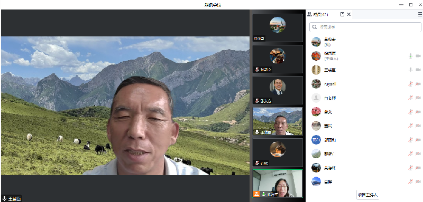
Task: Click muted mic icon in pink-flower avatar row
Action: [410, 112]
